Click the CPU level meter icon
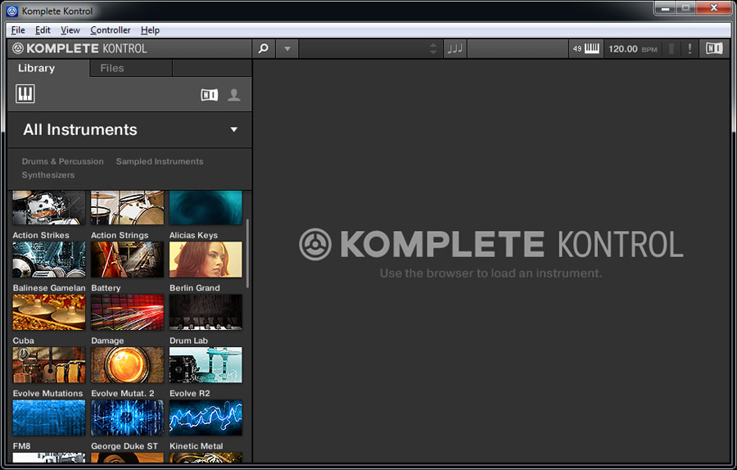This screenshot has height=470, width=737. [x=672, y=48]
